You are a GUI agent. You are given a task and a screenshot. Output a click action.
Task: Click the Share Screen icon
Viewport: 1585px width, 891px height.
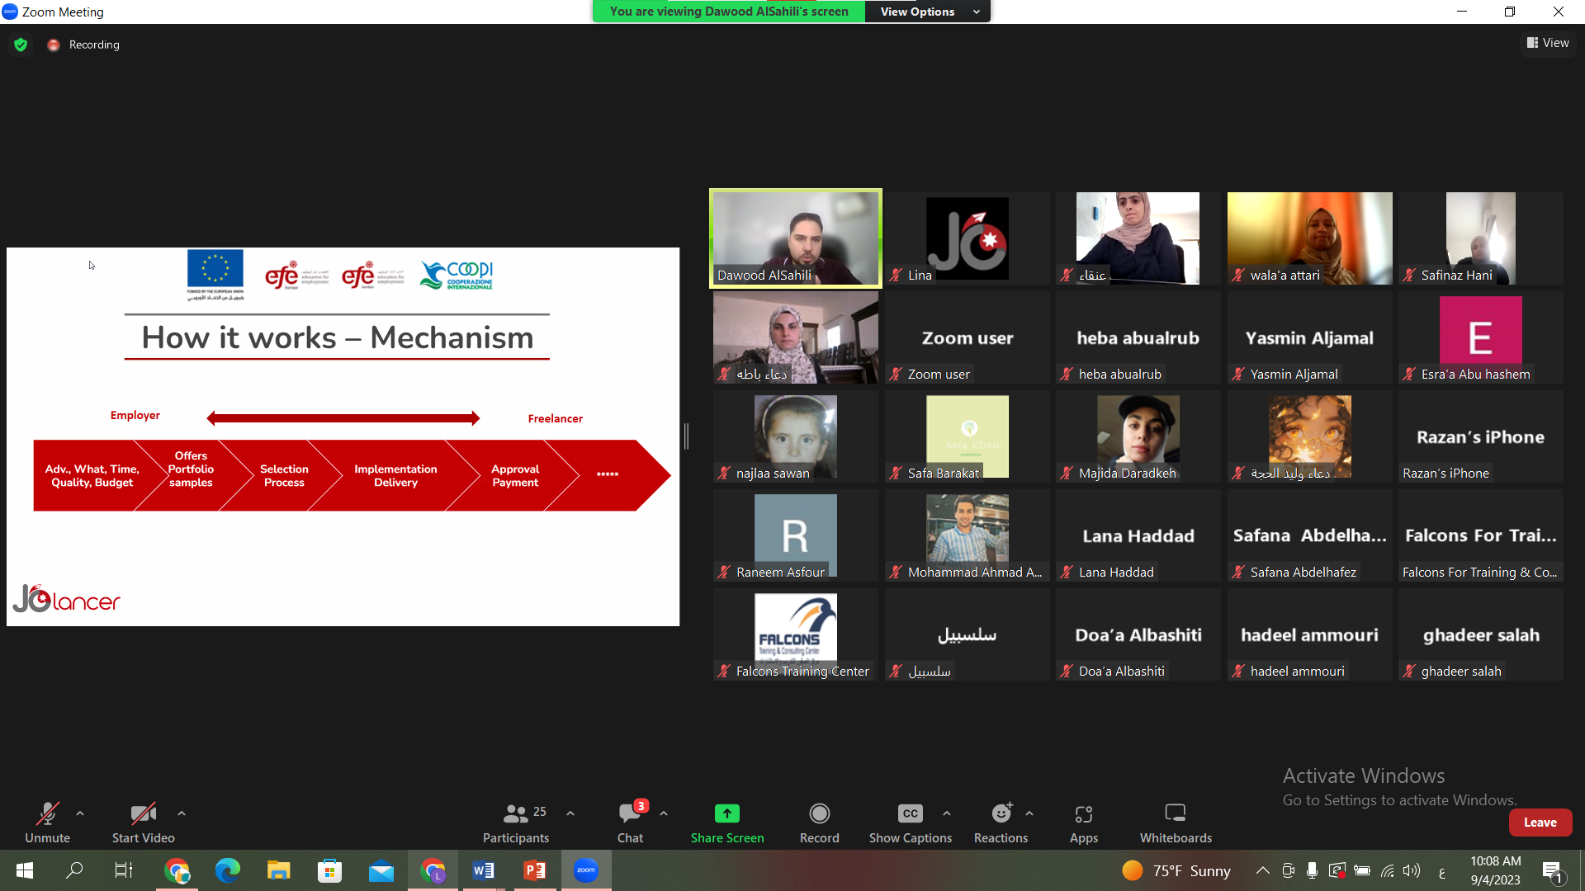pos(726,813)
